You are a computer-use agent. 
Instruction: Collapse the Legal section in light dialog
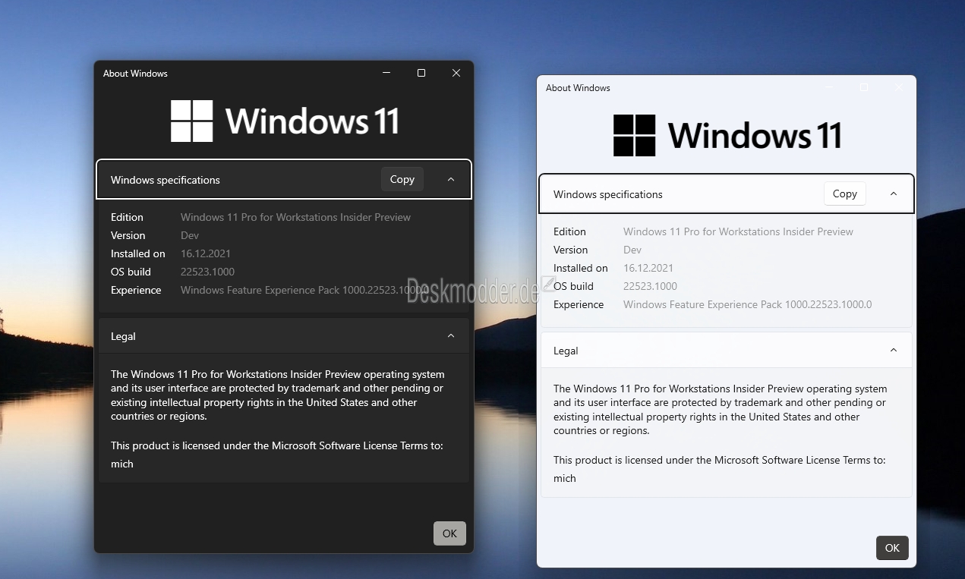(894, 351)
